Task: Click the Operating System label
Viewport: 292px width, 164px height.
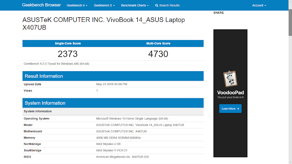Action: pyautogui.click(x=36, y=118)
